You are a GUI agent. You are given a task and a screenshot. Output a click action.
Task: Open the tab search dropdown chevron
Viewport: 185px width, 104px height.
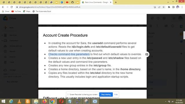168,2
